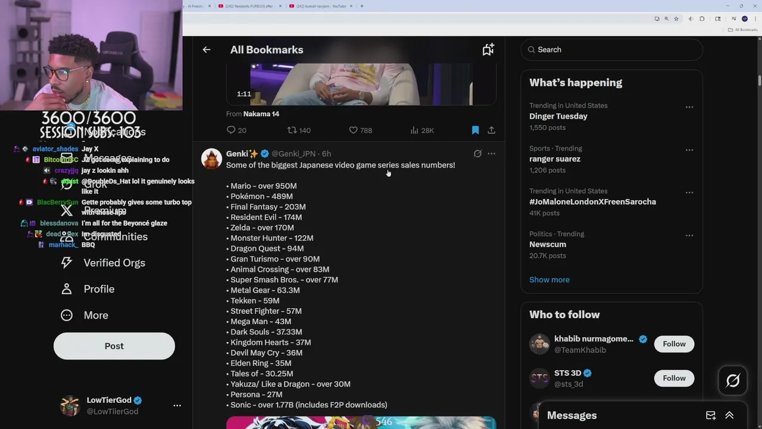
Task: Open Profile in the sidebar
Action: coord(87,289)
